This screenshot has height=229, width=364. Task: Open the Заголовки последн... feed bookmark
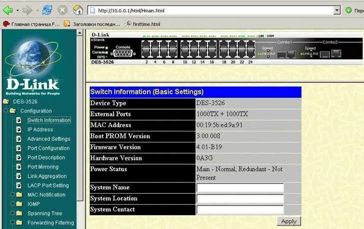click(x=92, y=24)
